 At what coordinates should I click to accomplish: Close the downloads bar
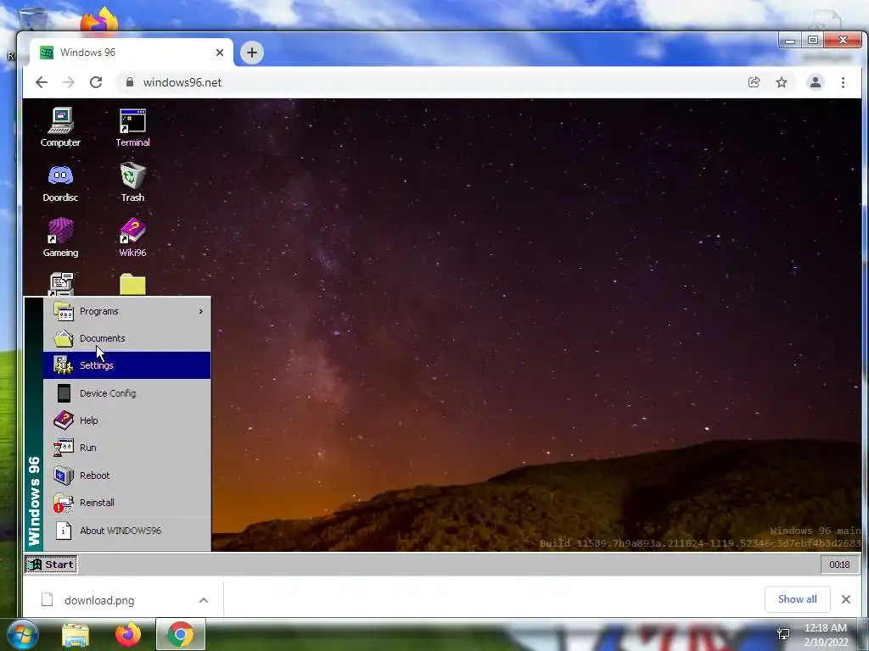pos(846,599)
